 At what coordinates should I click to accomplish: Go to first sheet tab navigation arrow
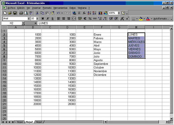tap(3, 122)
